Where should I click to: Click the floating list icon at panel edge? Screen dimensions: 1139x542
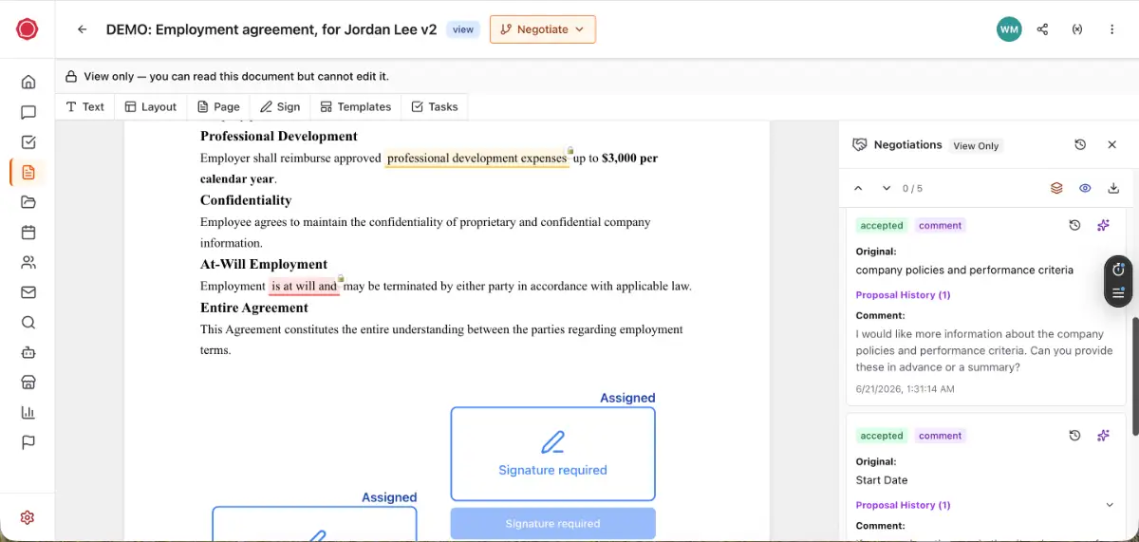click(x=1118, y=293)
